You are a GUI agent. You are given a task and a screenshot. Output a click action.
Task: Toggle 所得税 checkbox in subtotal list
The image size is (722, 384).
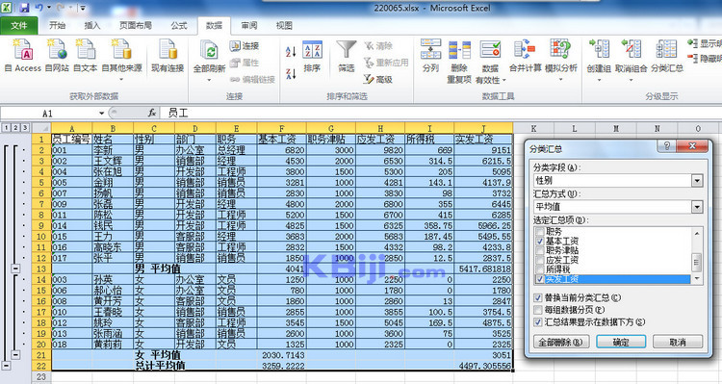pos(540,269)
